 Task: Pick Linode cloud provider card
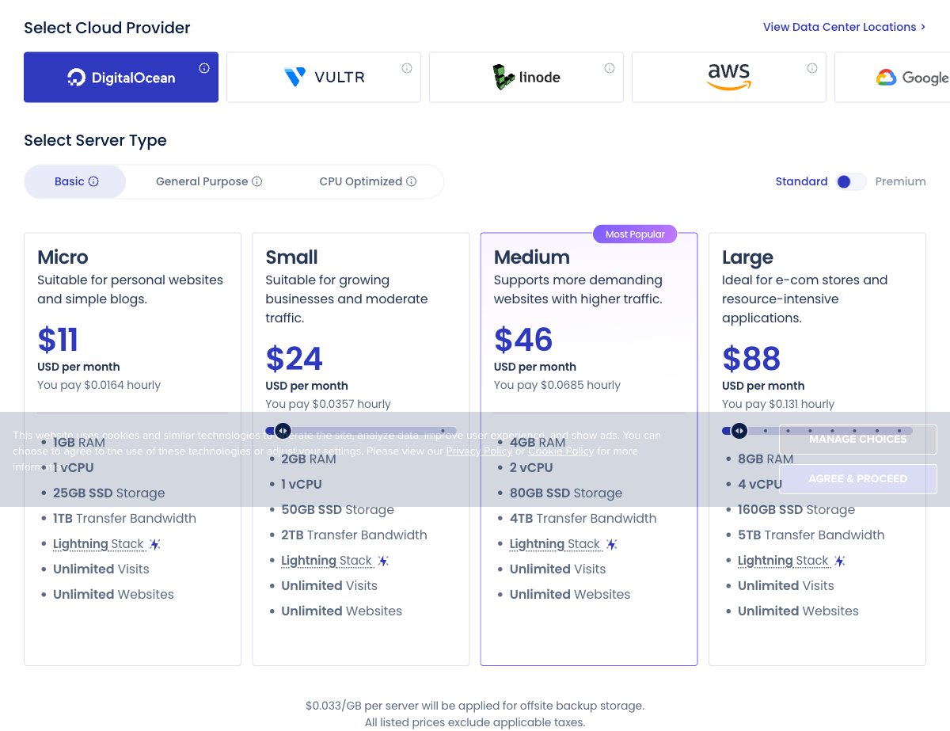click(526, 77)
